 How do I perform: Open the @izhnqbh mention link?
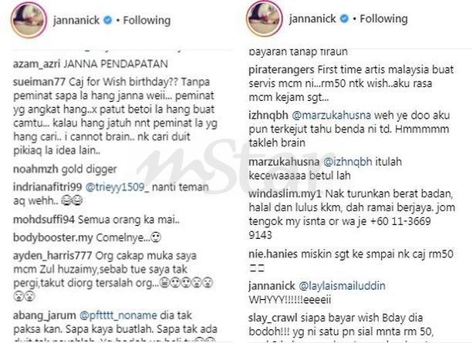tap(348, 162)
